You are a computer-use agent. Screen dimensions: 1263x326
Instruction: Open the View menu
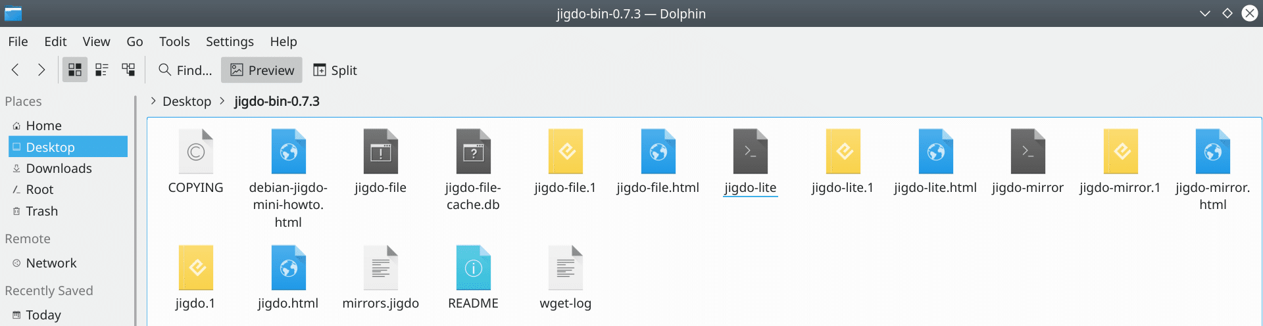[96, 41]
